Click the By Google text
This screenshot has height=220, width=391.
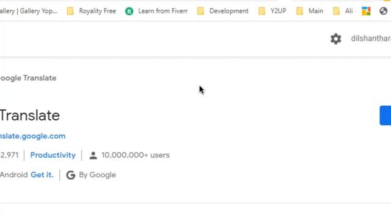coord(97,175)
